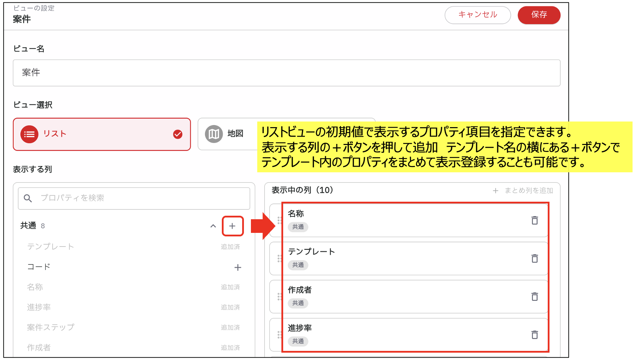Click the magnifier icon in property search
This screenshot has width=635, height=360.
click(28, 198)
